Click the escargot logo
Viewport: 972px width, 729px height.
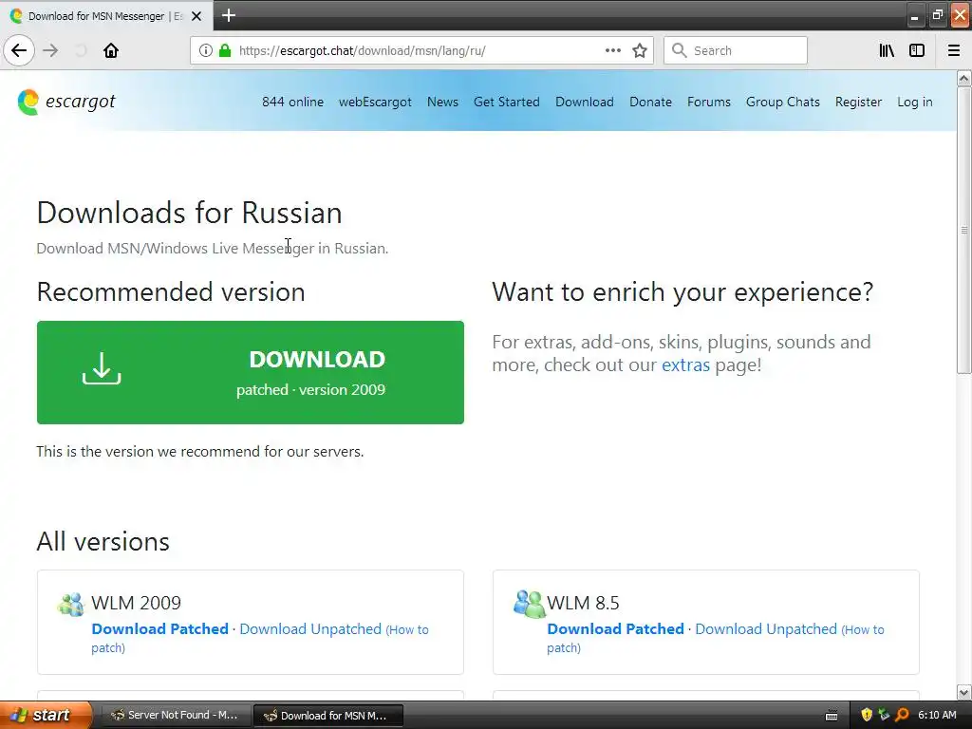click(x=66, y=102)
